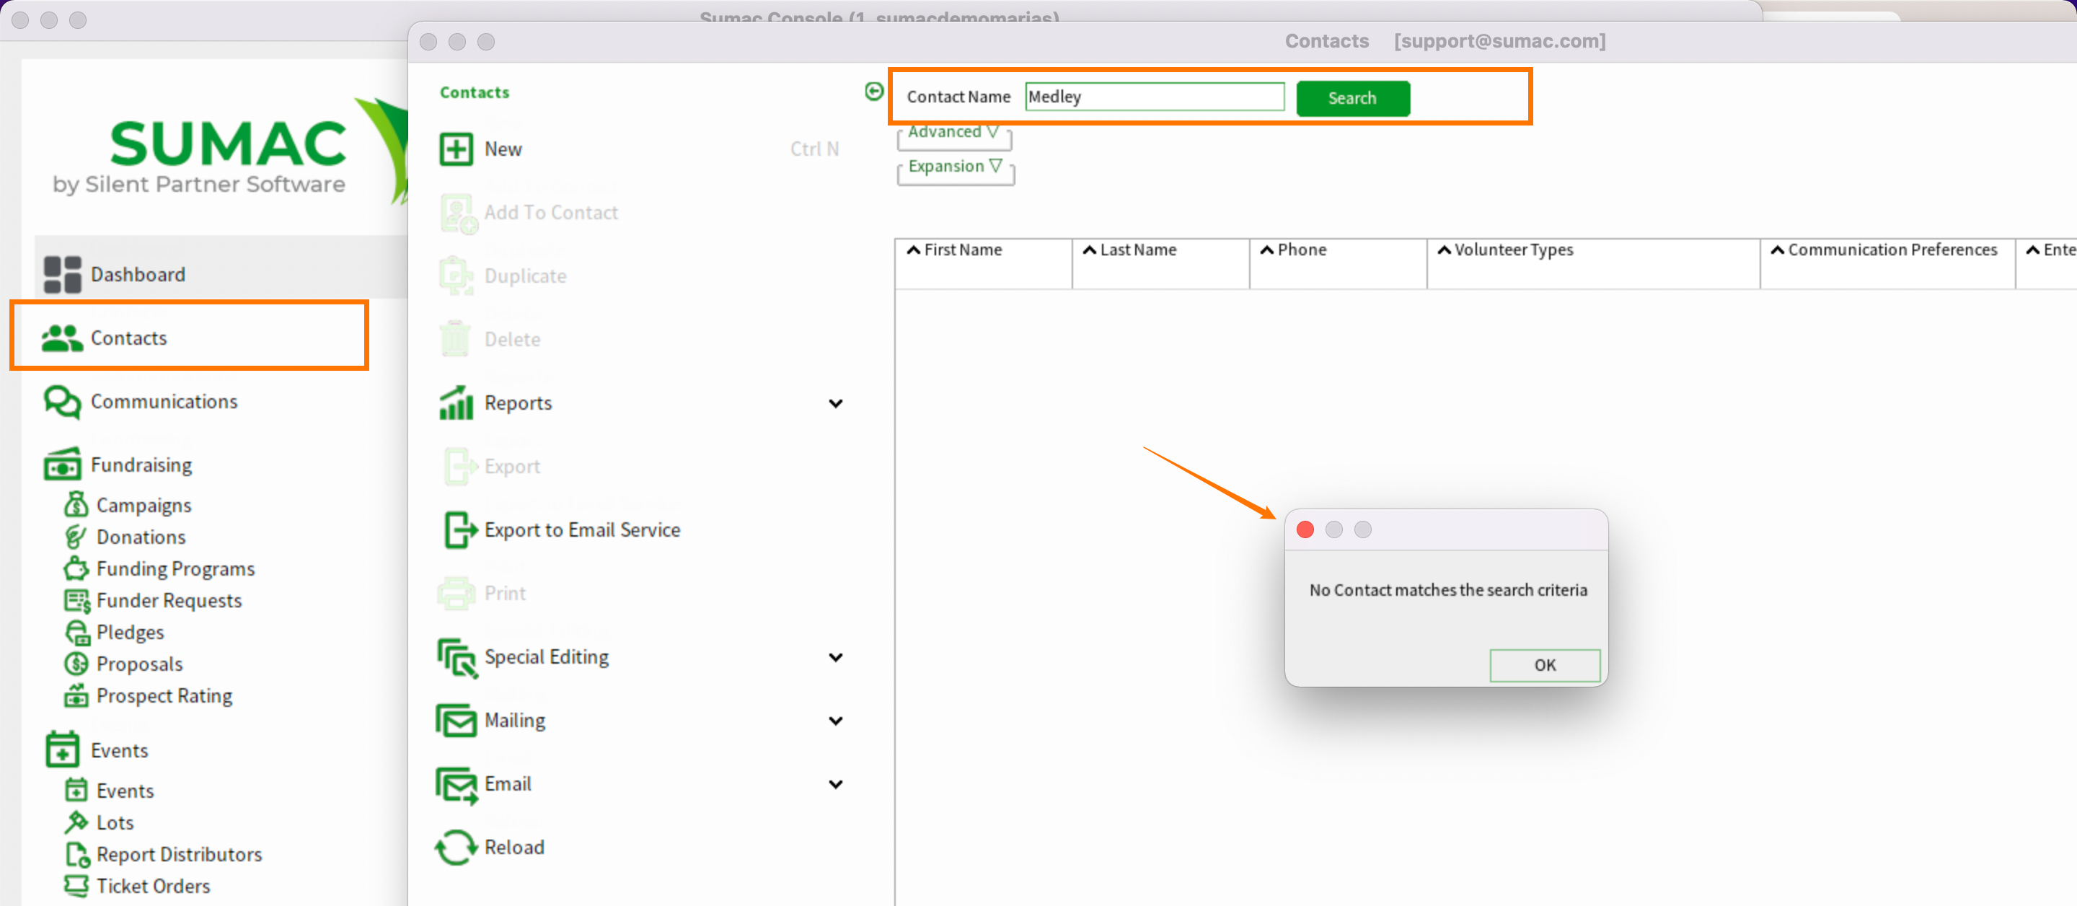Click the Donations icon
The width and height of the screenshot is (2077, 906).
(x=76, y=537)
